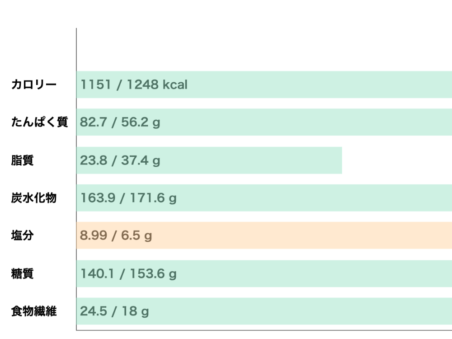
Task: Select the fiber bar 24.5 / 18 g
Action: 264,311
